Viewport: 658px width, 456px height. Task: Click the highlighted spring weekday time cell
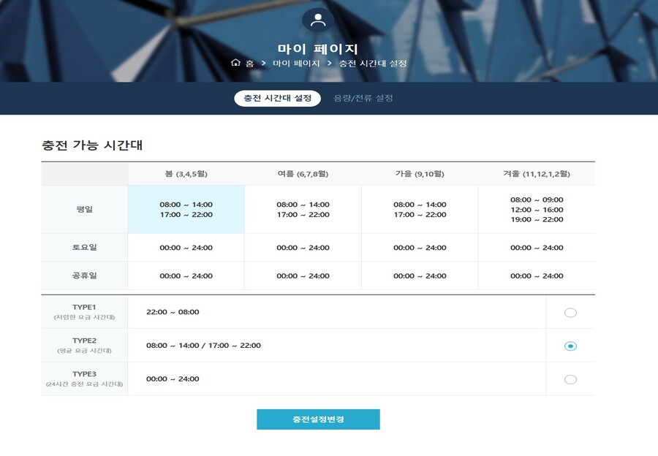click(186, 210)
